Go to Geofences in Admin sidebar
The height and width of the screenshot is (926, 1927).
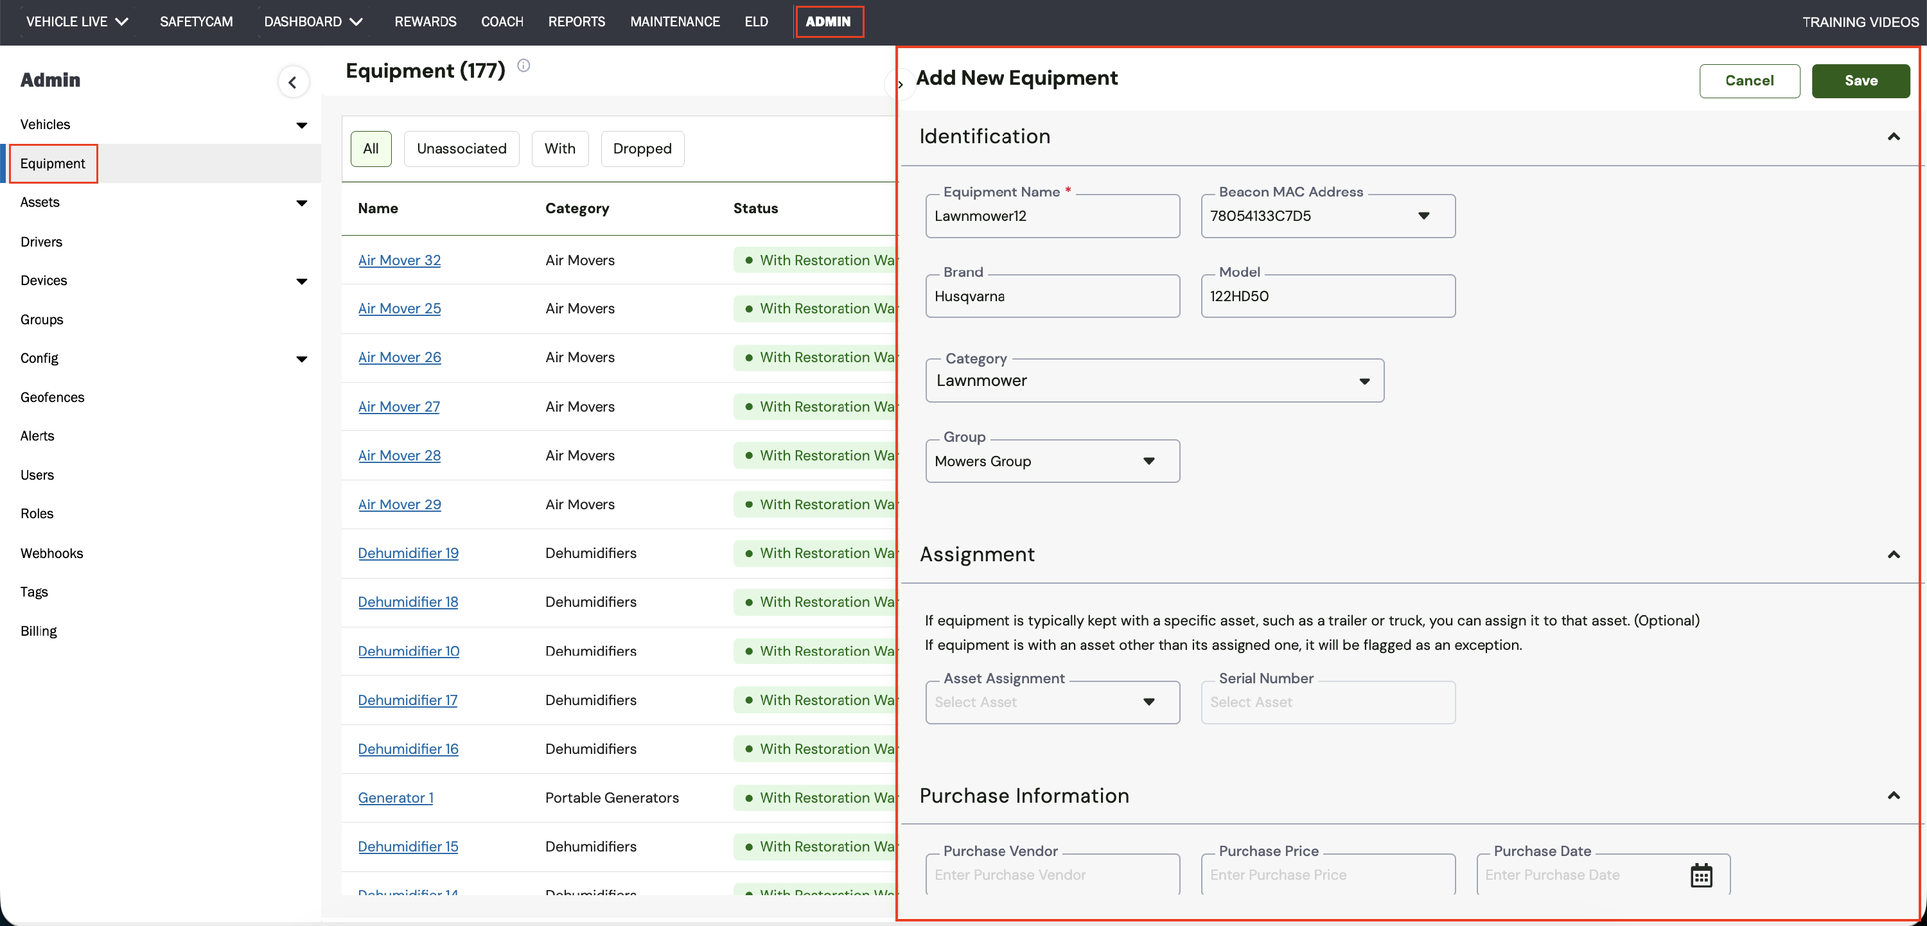tap(53, 397)
